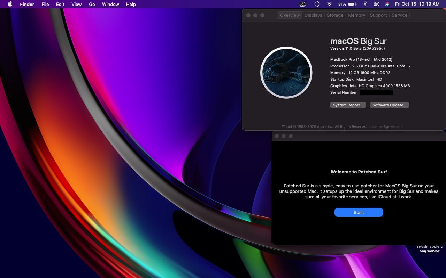Click the Startup Disk Macintosh HD text

tap(356, 79)
